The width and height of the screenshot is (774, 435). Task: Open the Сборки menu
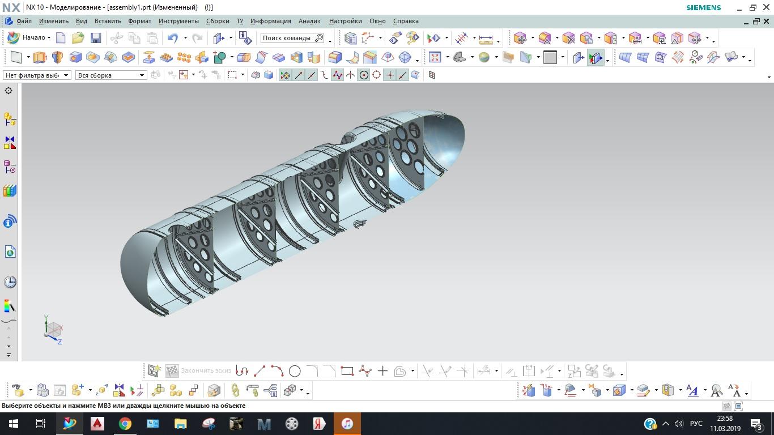pos(218,21)
